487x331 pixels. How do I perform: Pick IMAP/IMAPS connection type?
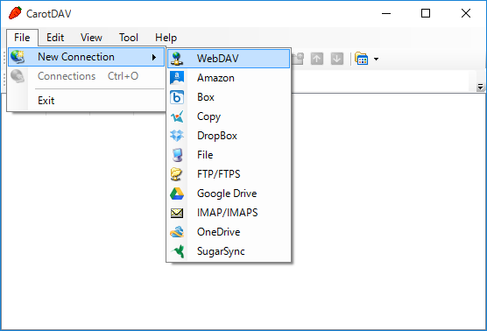pos(229,213)
